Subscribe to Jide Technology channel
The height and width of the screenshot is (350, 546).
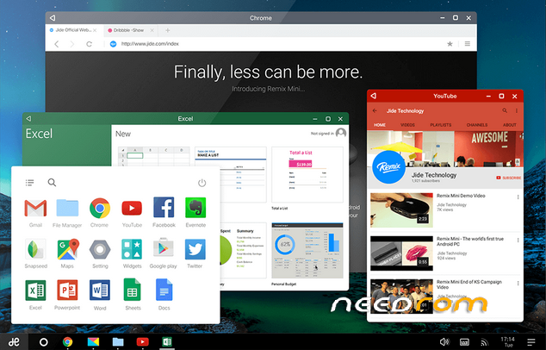click(x=508, y=178)
